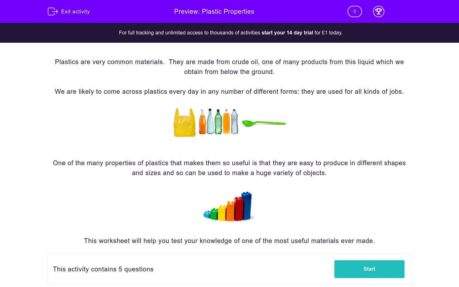The width and height of the screenshot is (459, 287).
Task: Open the trophy achievements icon
Action: pos(379,11)
